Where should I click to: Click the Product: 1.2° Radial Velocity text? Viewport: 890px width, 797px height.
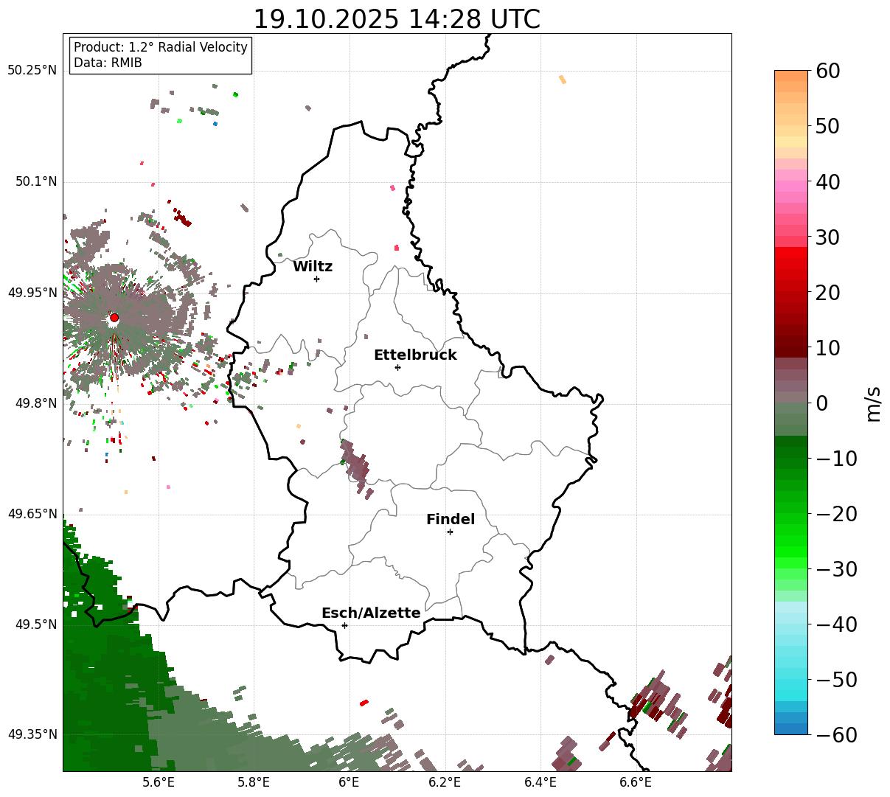click(161, 47)
